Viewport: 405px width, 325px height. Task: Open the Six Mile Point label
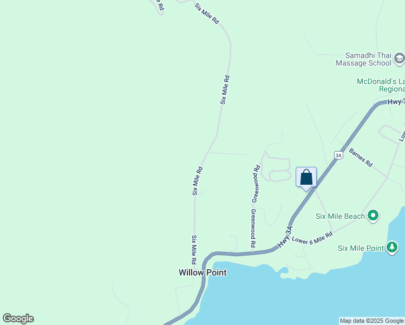[x=361, y=248]
